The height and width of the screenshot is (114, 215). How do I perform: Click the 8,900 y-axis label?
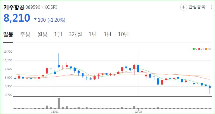[8, 78]
